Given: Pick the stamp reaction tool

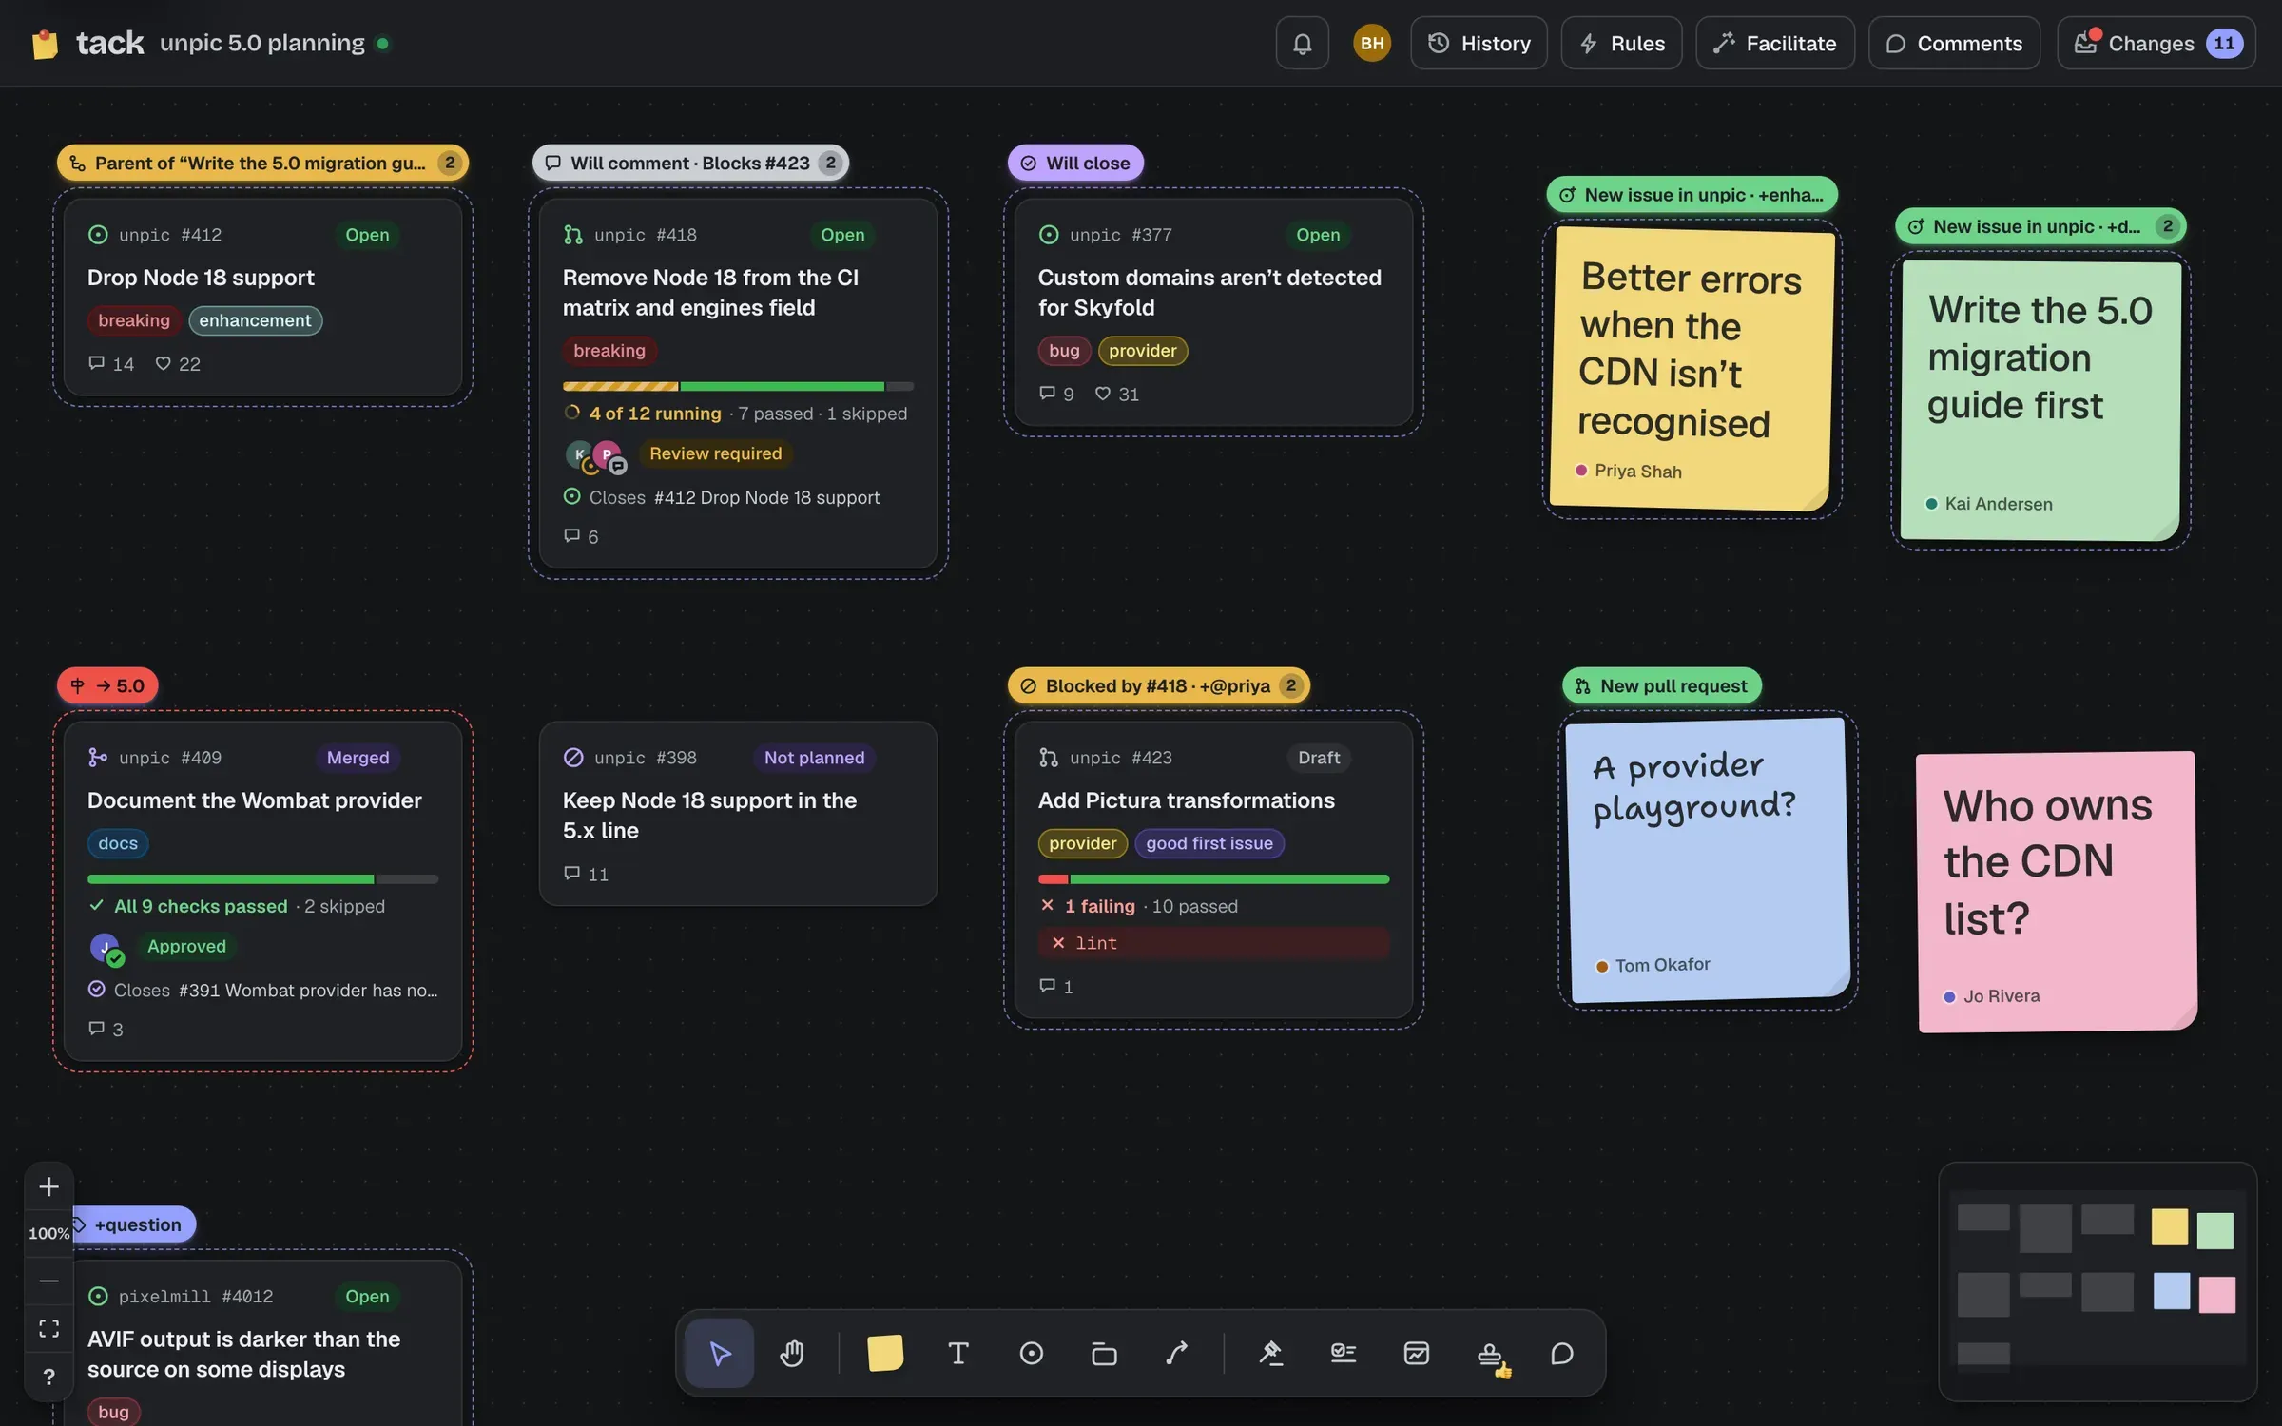Looking at the screenshot, I should pos(1490,1353).
